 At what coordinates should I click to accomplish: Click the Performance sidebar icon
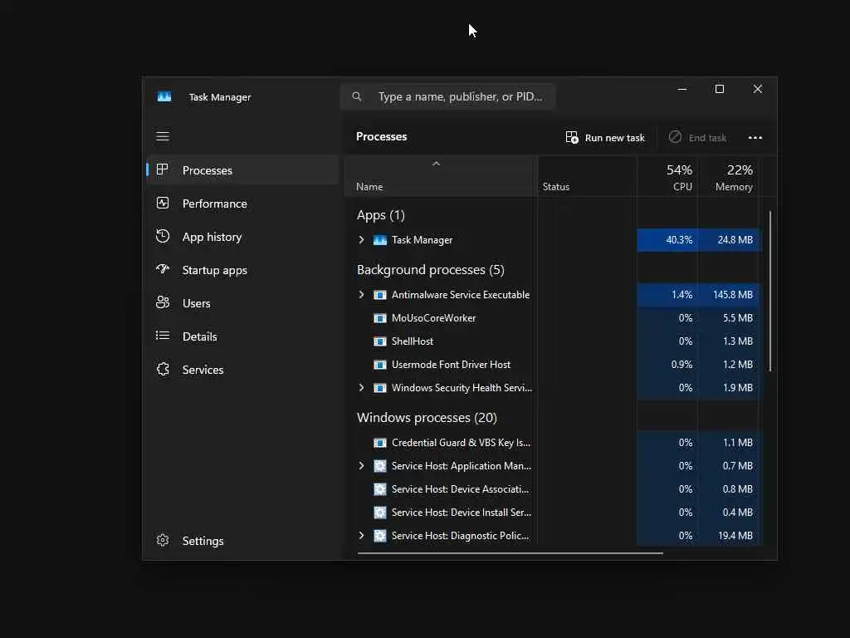coord(163,203)
